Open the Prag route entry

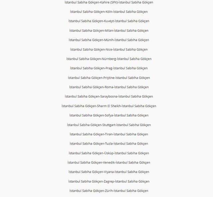tap(109, 68)
